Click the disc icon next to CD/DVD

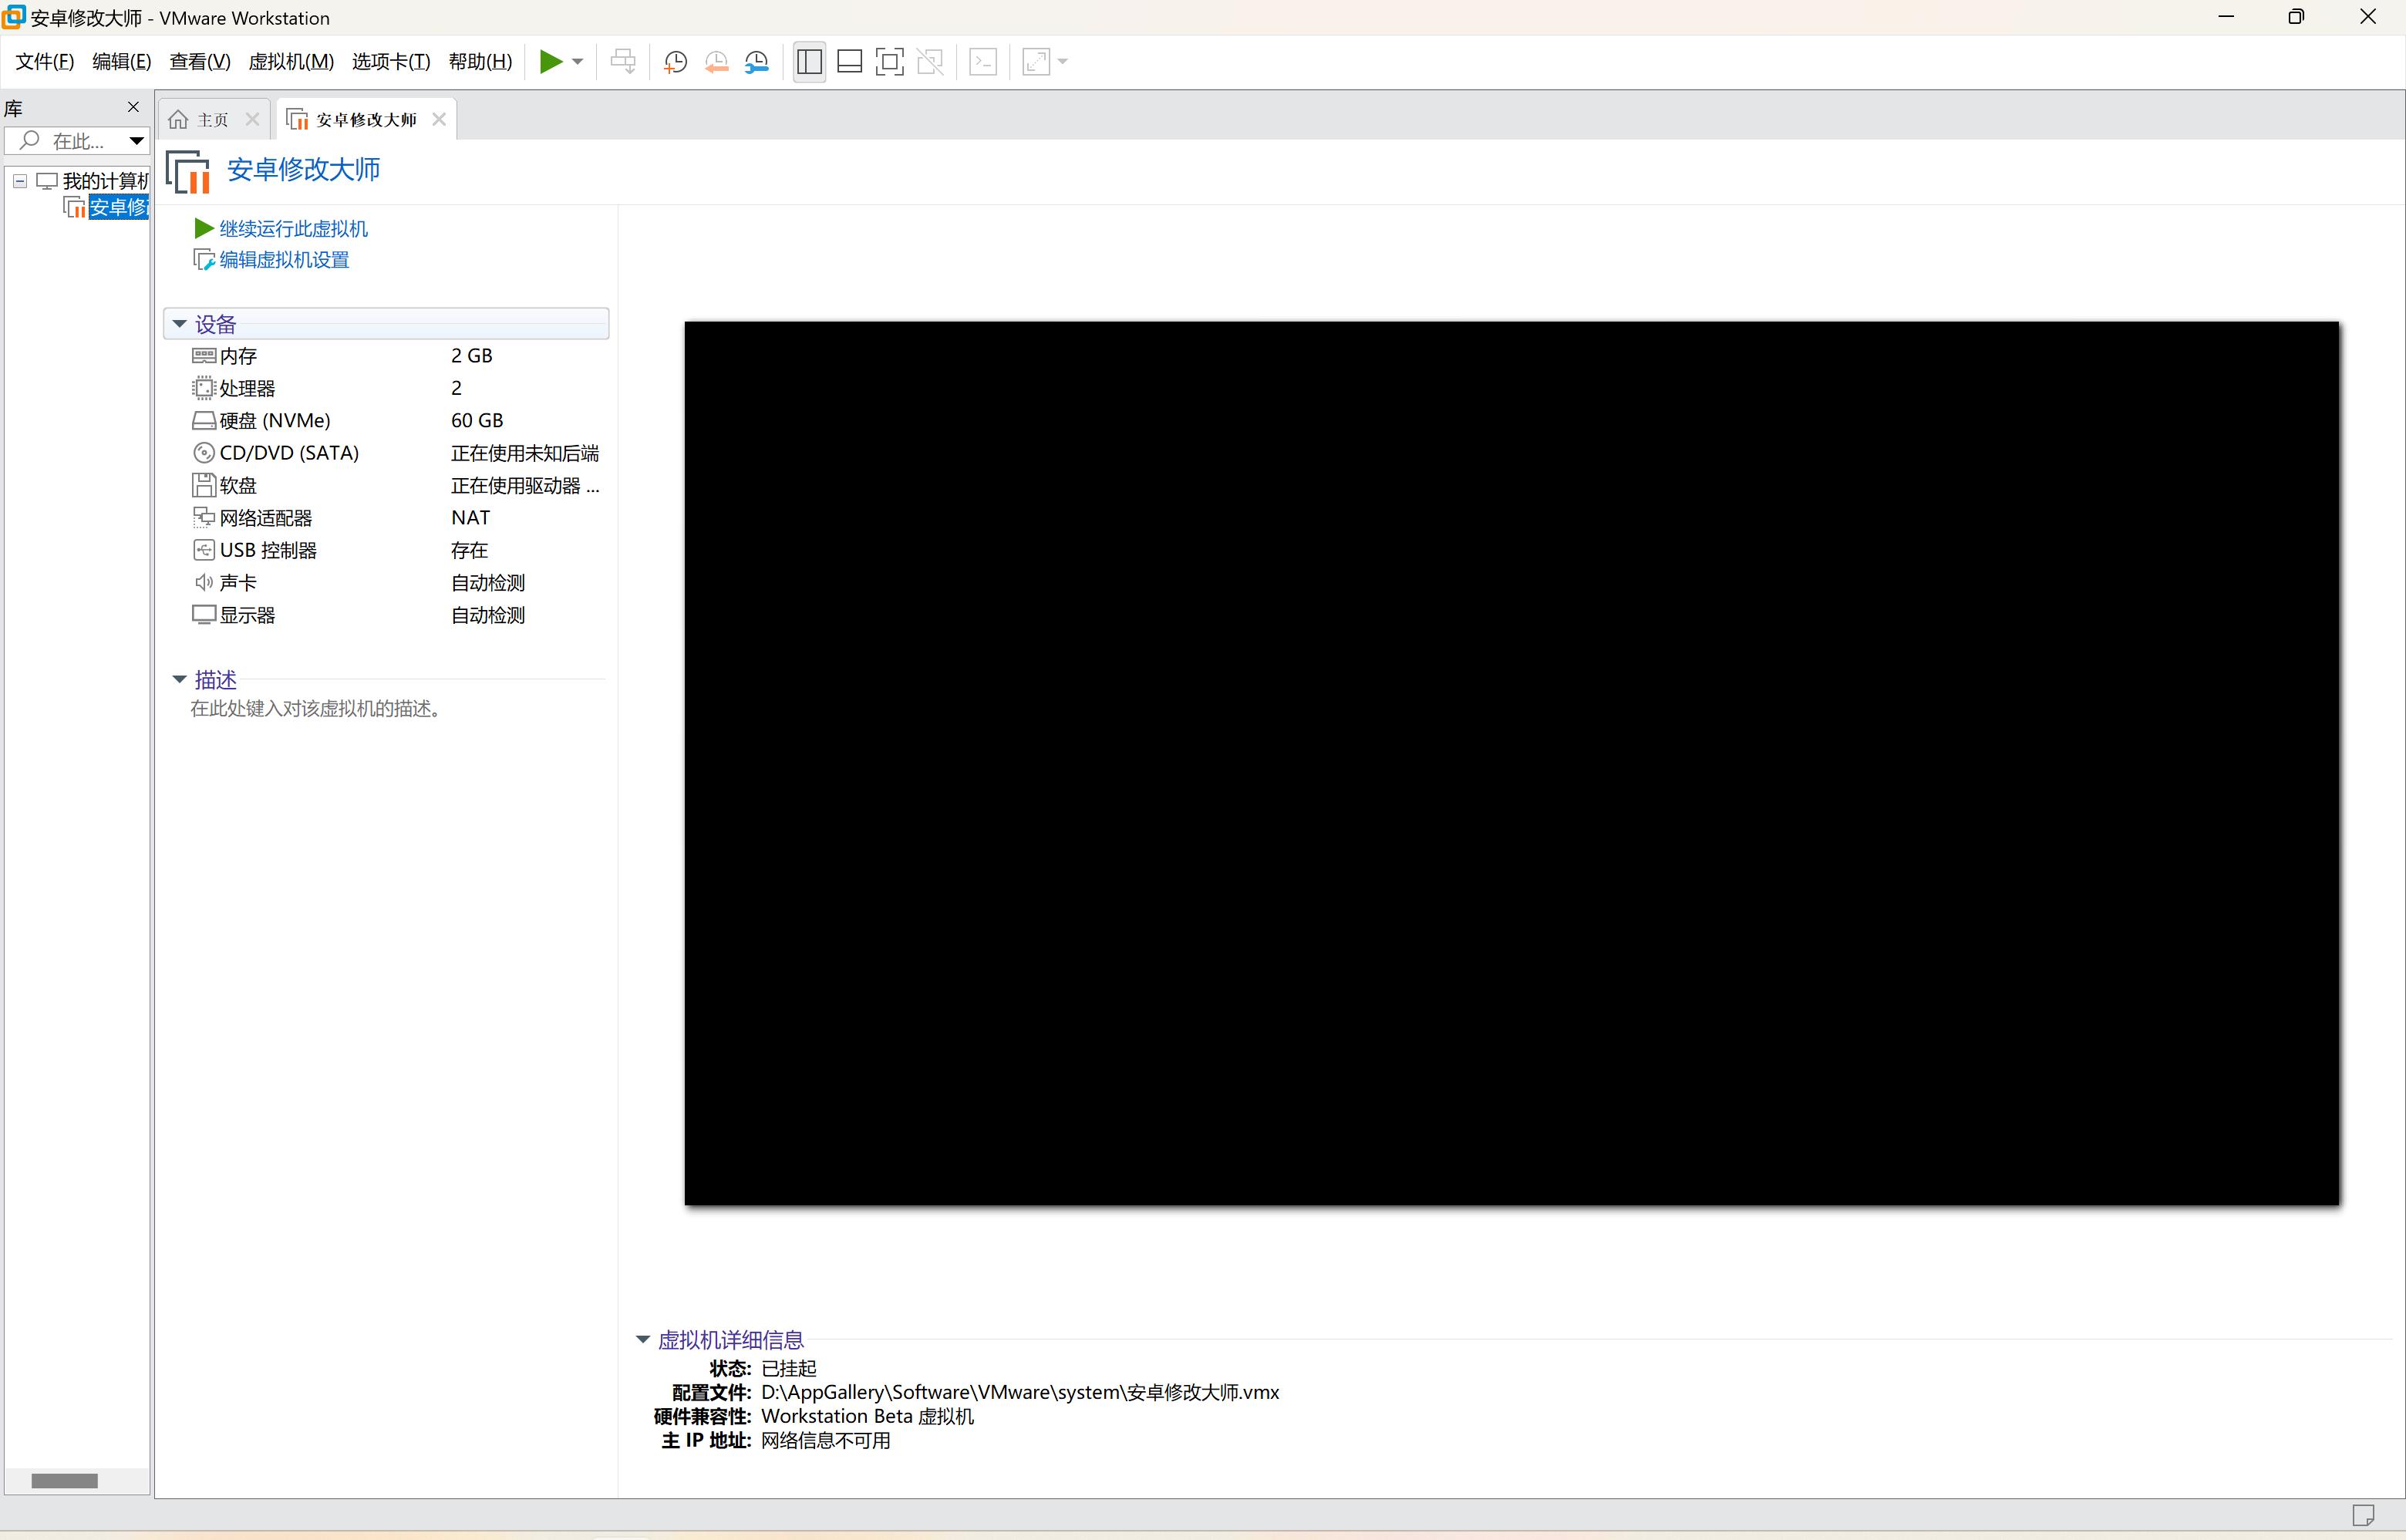pyautogui.click(x=204, y=453)
